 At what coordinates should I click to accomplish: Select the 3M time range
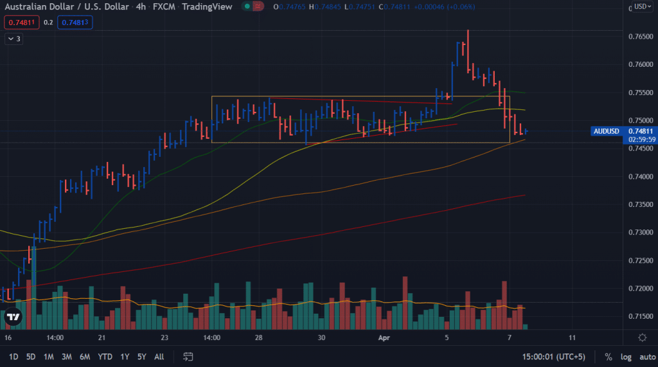tap(67, 357)
